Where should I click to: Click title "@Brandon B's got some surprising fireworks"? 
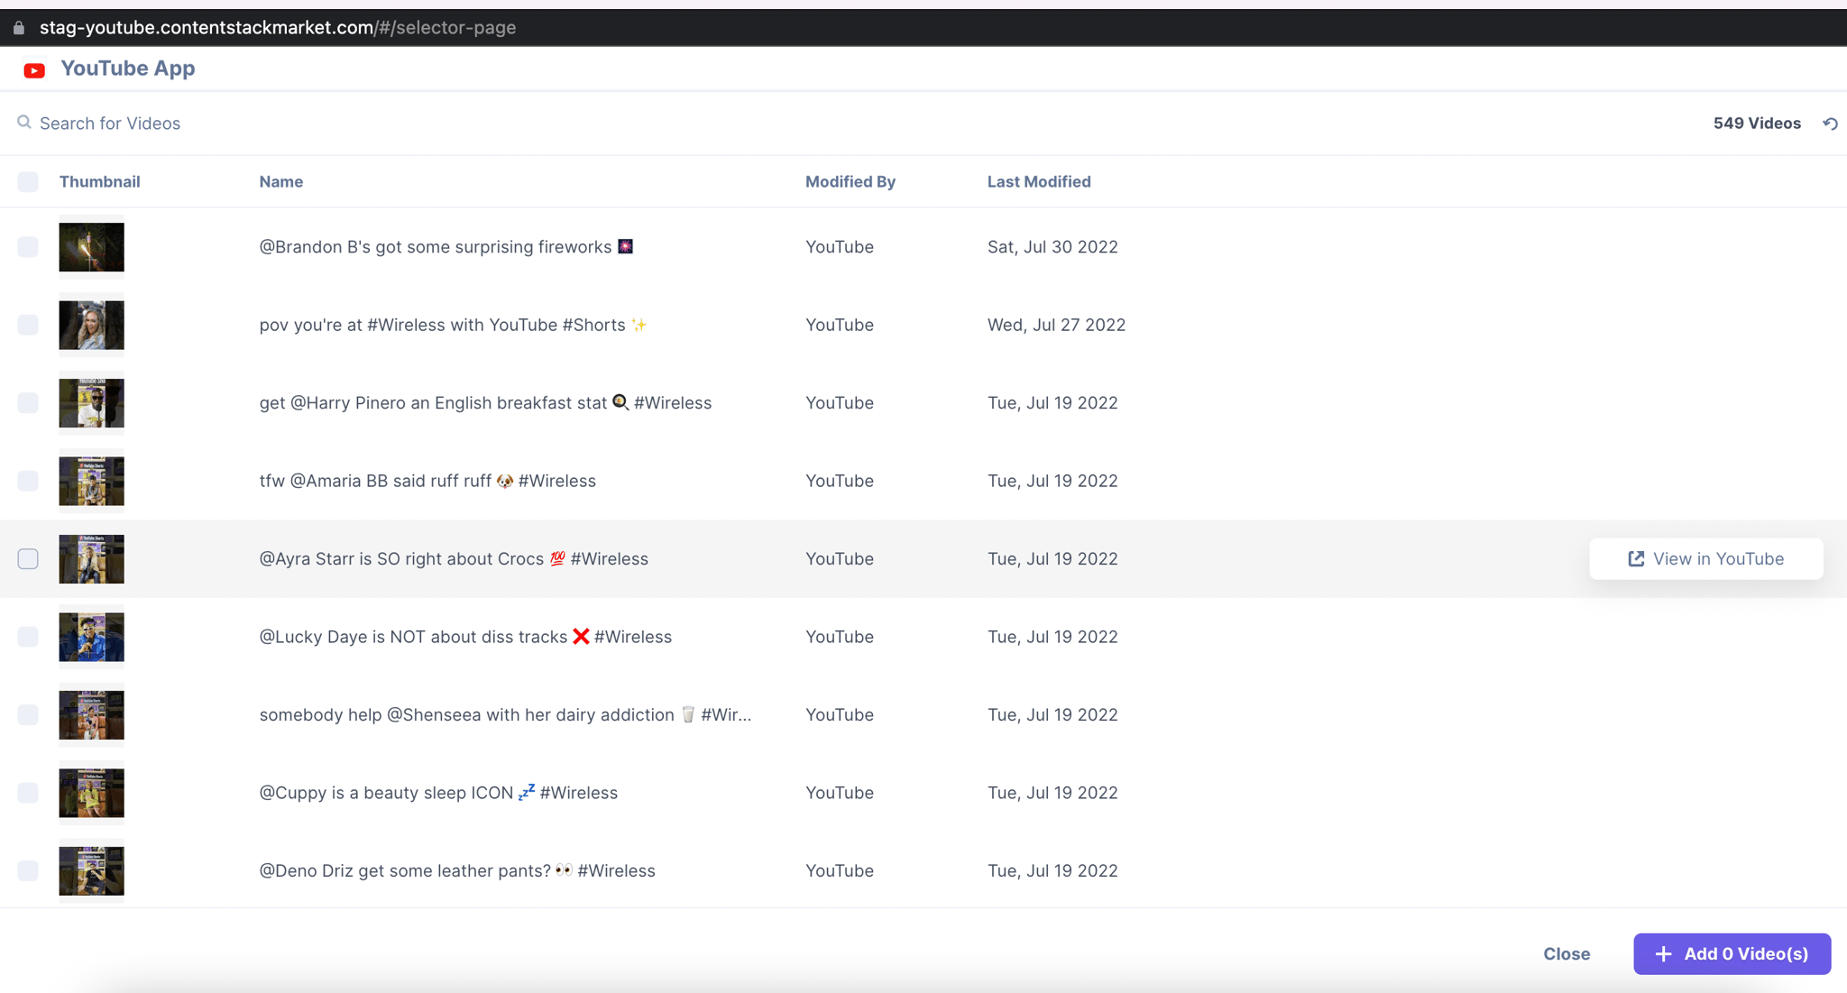pos(436,247)
